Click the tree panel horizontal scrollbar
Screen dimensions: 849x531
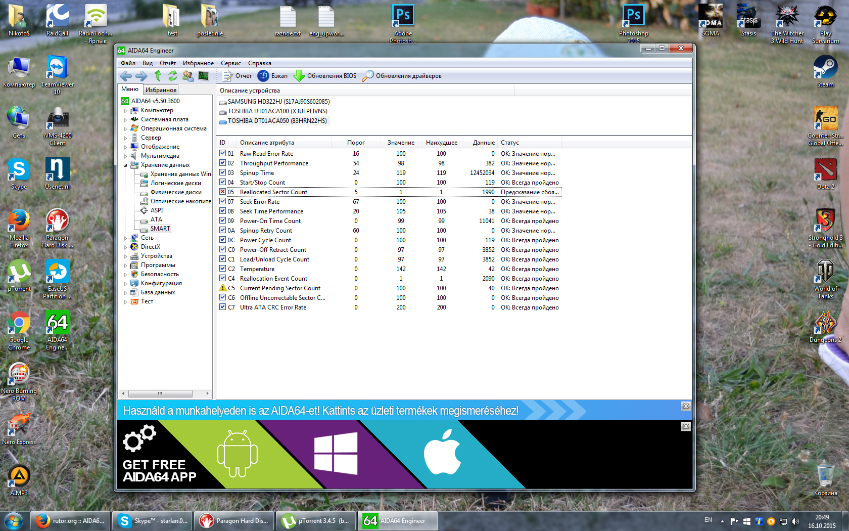click(160, 393)
